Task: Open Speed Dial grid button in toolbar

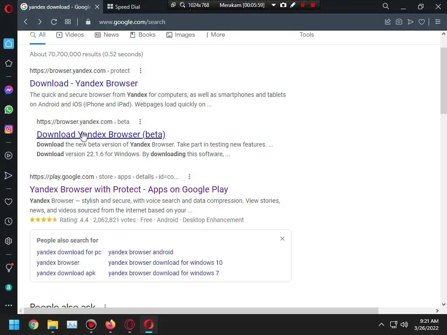Action: pyautogui.click(x=68, y=22)
